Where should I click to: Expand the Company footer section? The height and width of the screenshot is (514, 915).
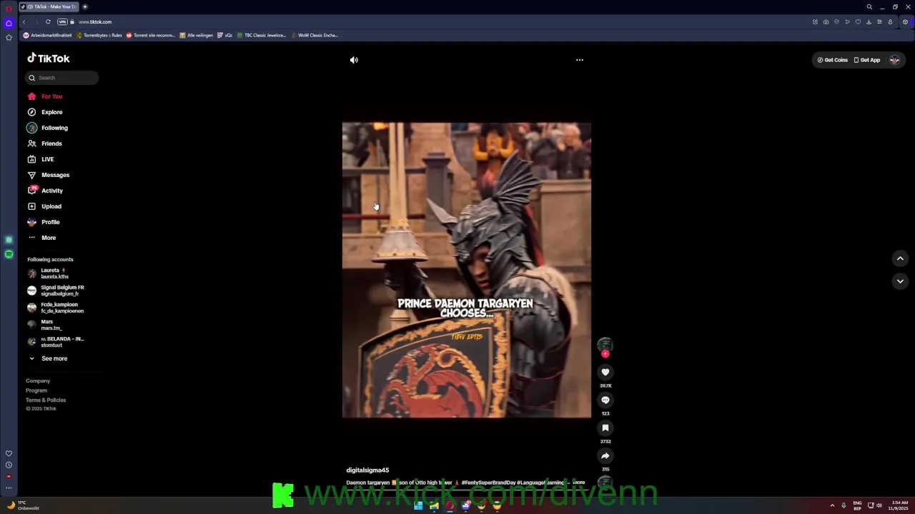coord(38,381)
